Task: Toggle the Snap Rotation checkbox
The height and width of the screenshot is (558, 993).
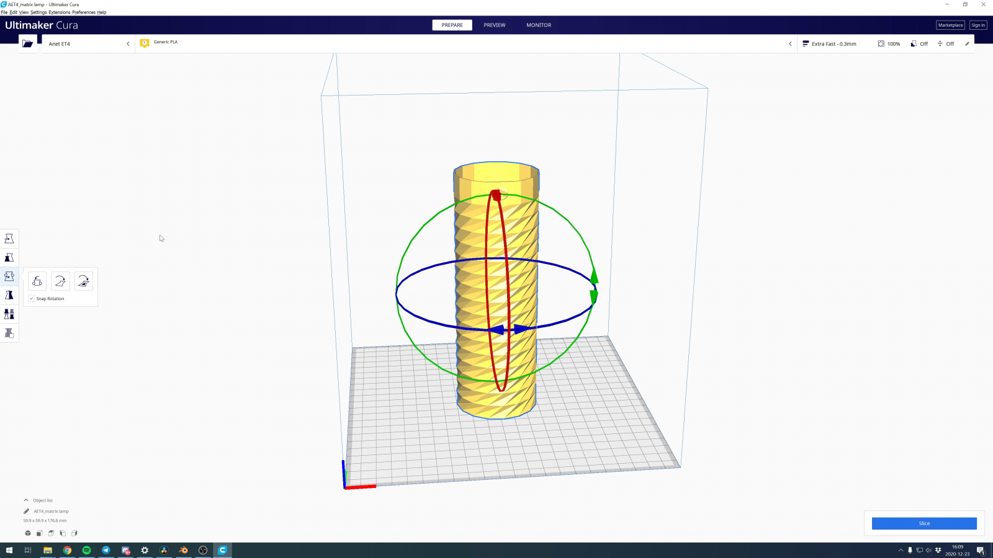Action: 32,299
